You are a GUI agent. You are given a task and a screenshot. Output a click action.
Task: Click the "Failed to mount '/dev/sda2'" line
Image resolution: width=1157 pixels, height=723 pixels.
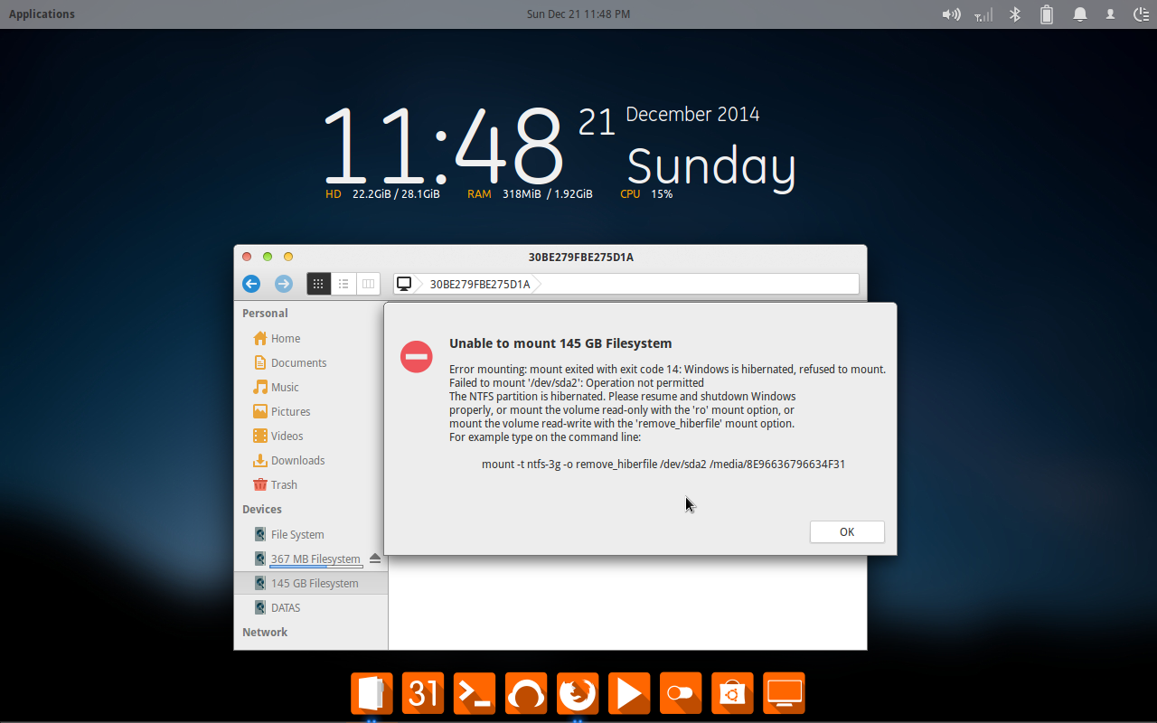coord(577,382)
